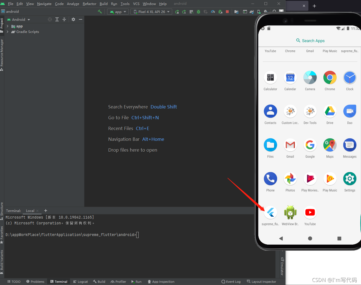
Task: Close the tab in the browser window
Action: (304, 6)
